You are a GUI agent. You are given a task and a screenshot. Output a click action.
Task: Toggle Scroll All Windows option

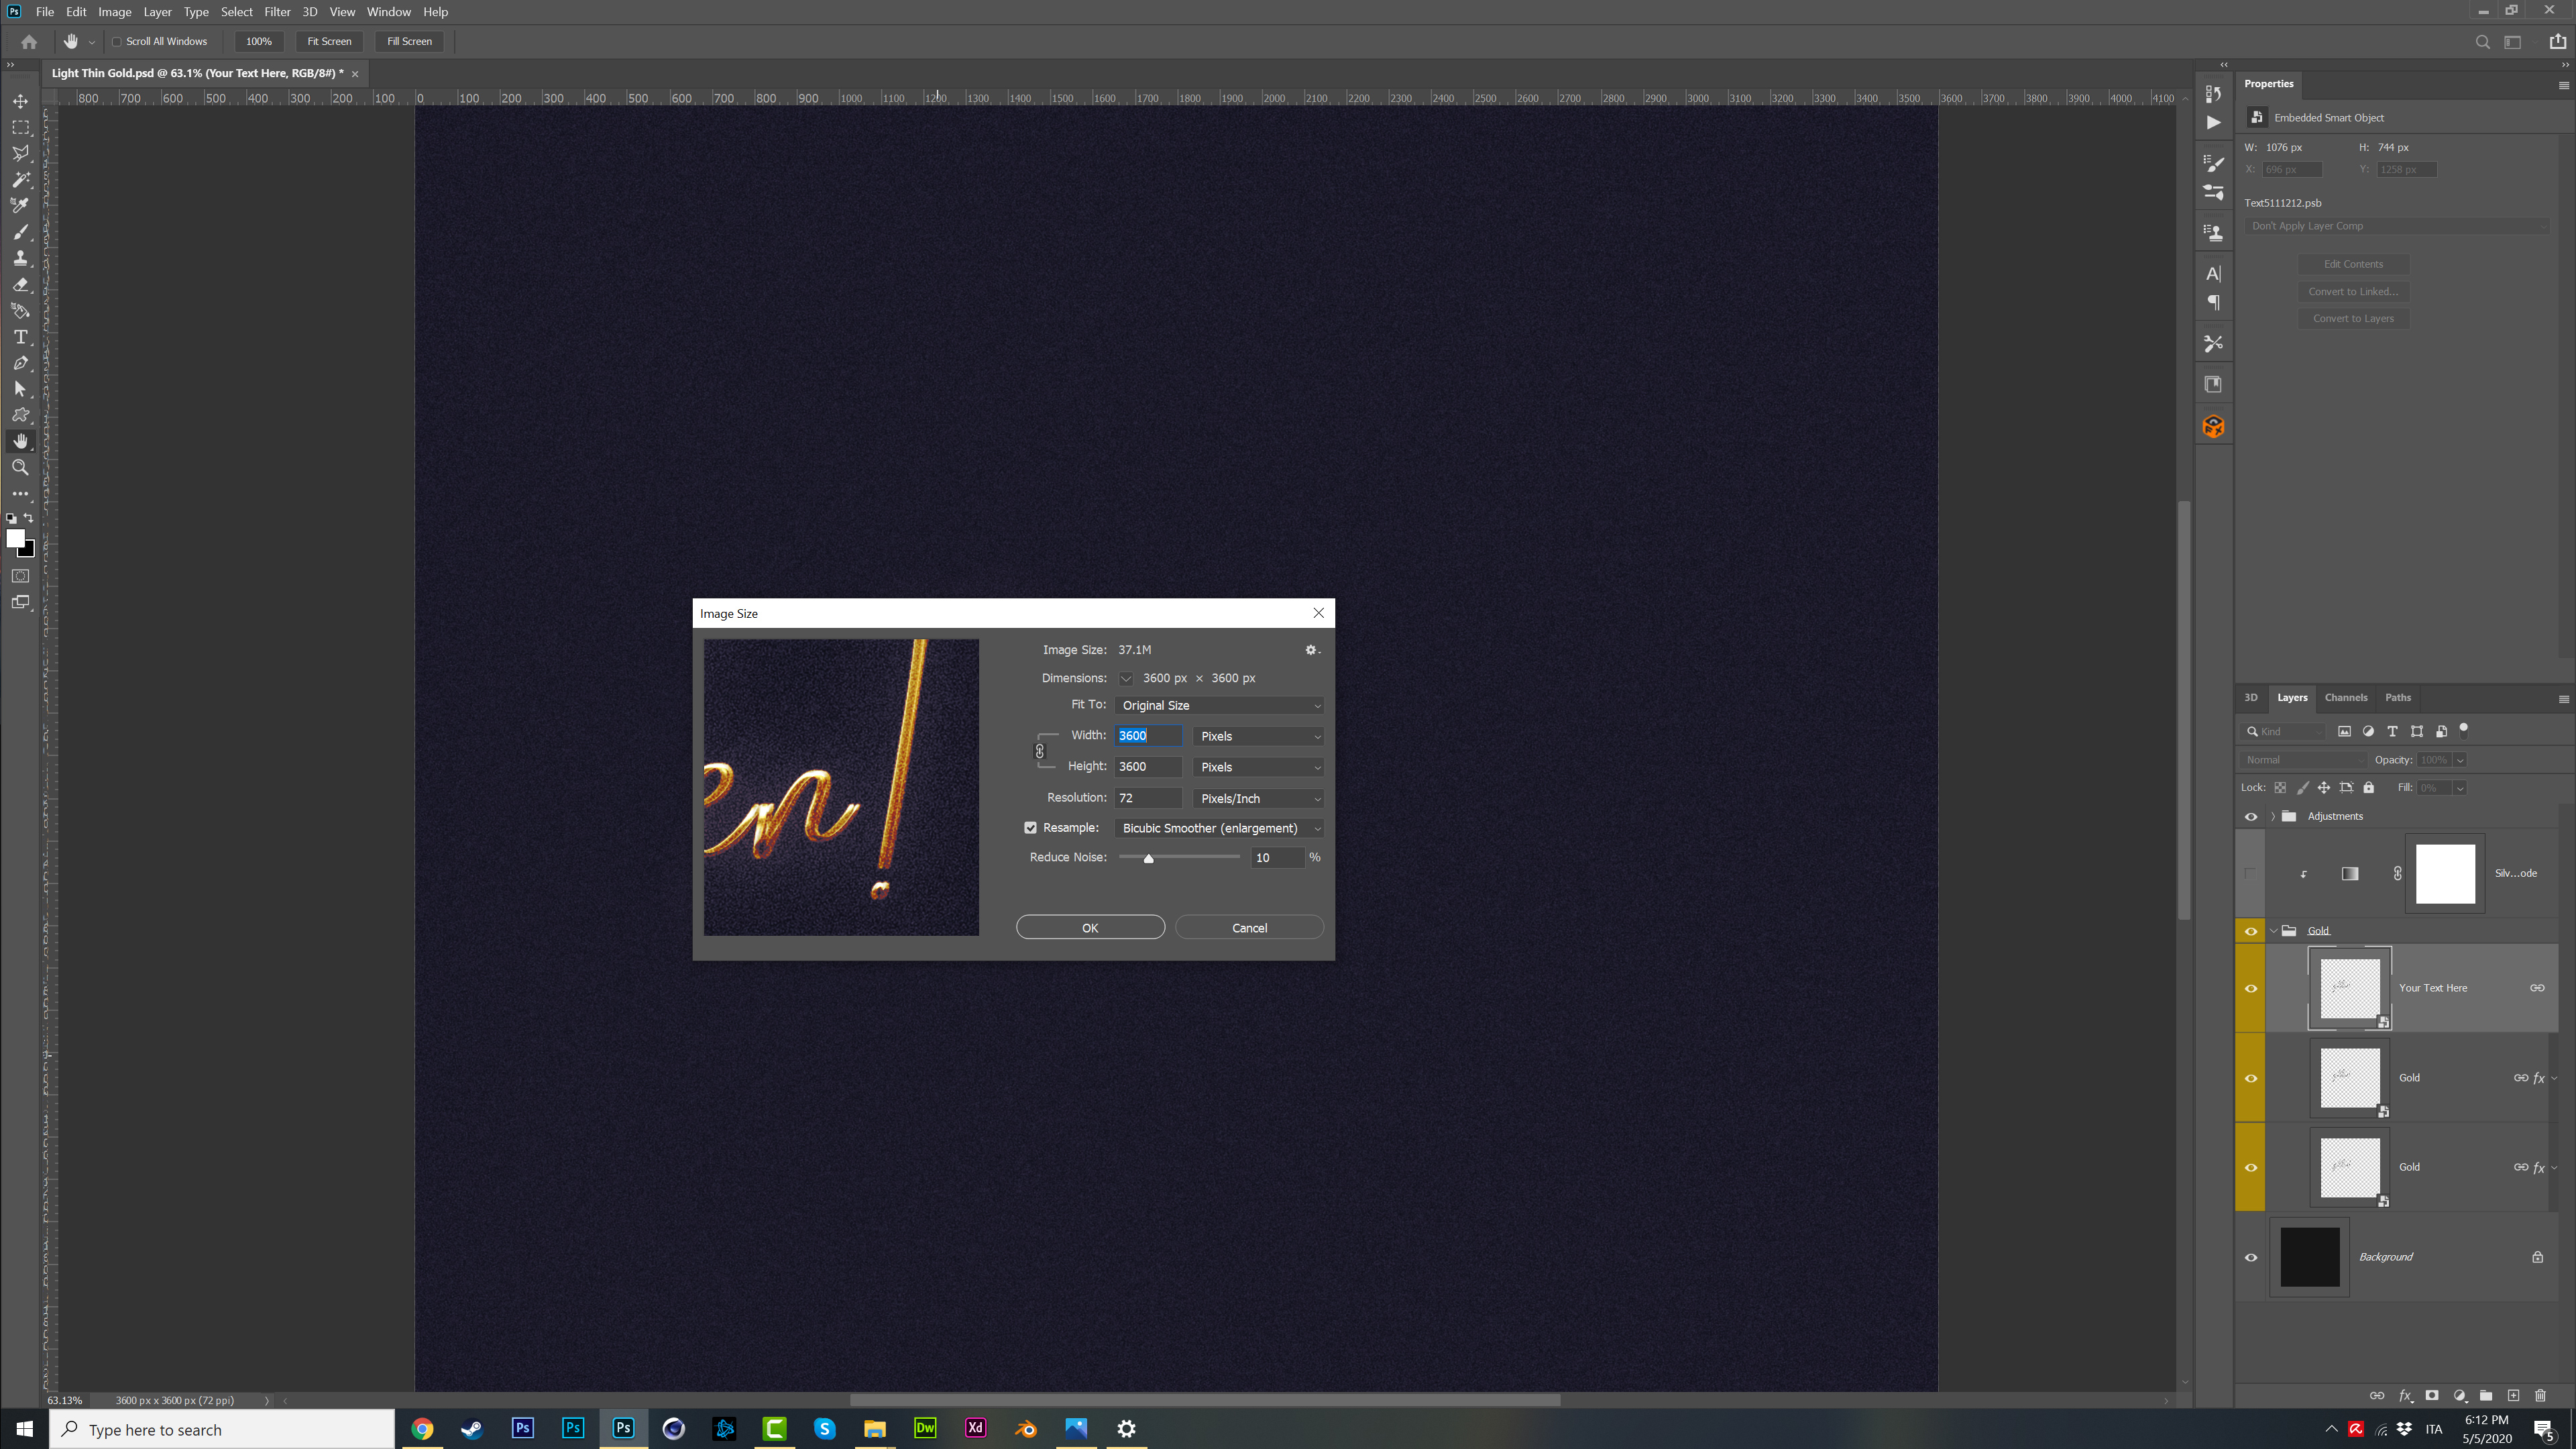(x=117, y=41)
